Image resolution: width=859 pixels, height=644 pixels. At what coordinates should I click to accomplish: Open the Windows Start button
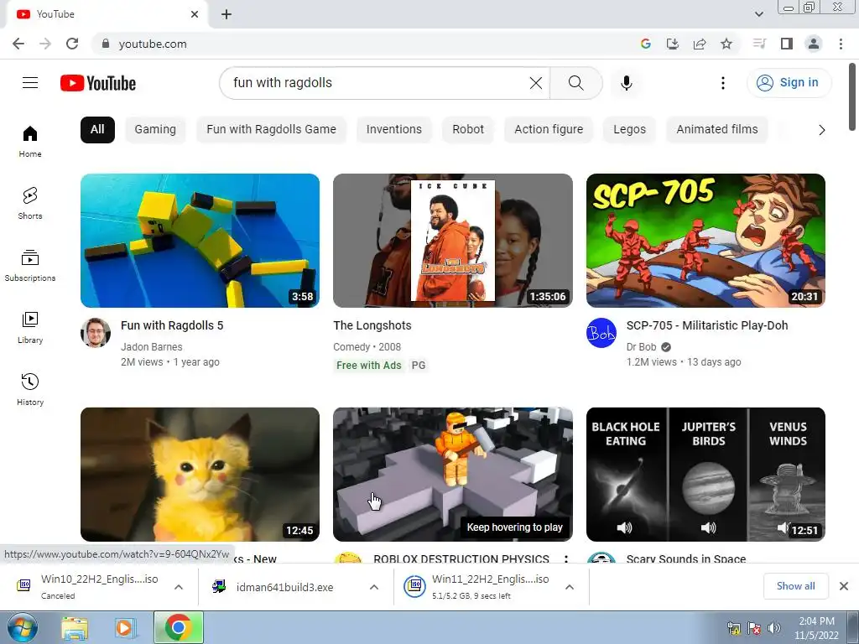pyautogui.click(x=22, y=627)
